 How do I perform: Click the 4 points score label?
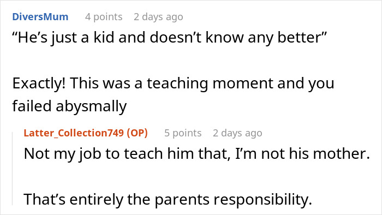click(x=104, y=17)
